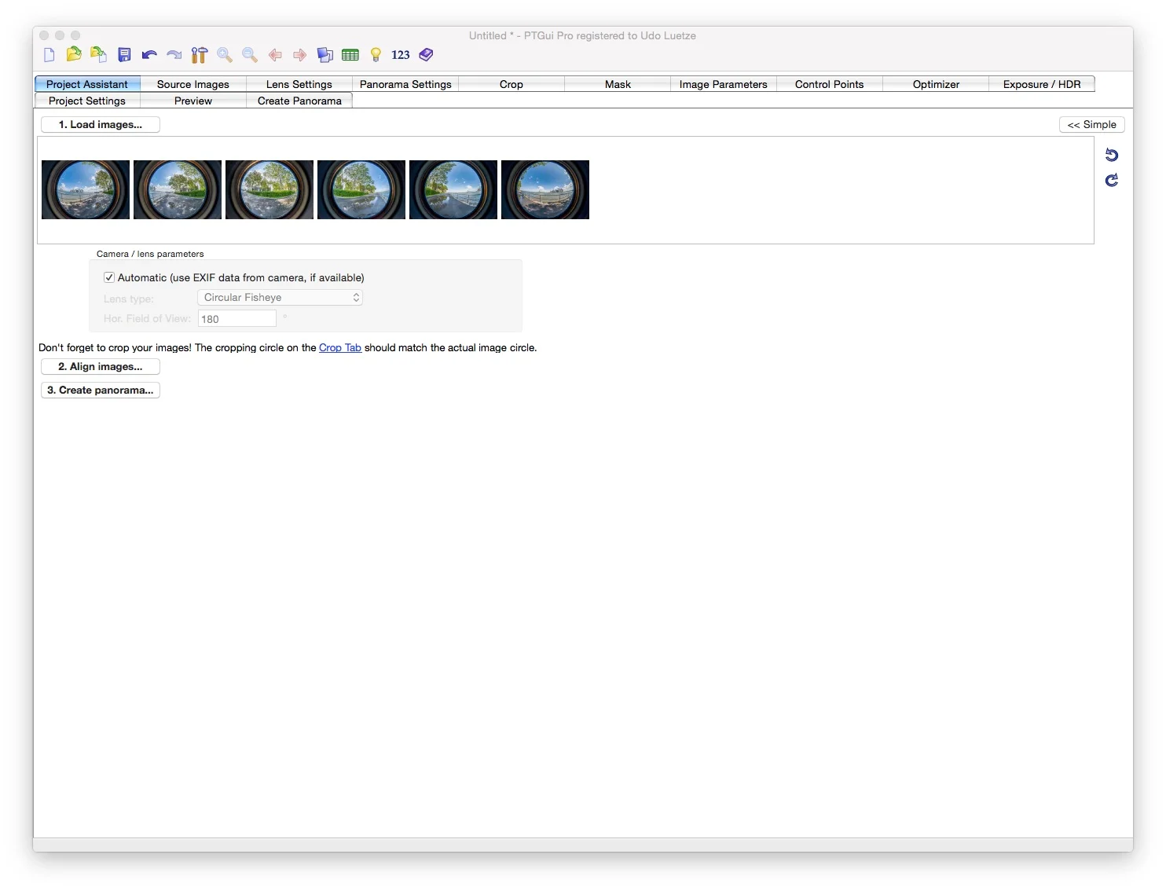The image size is (1166, 891).
Task: Open help with the purple book icon
Action: pos(426,55)
